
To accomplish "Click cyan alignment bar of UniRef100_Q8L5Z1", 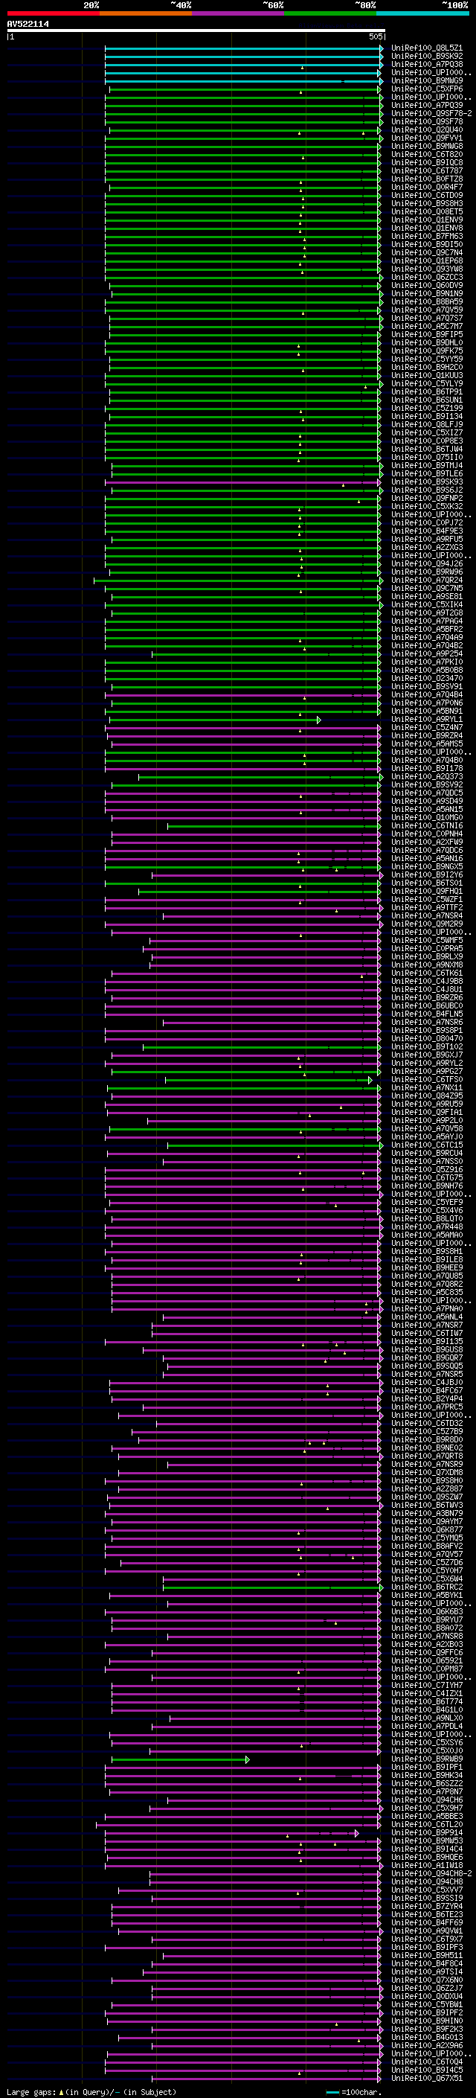I will (244, 49).
